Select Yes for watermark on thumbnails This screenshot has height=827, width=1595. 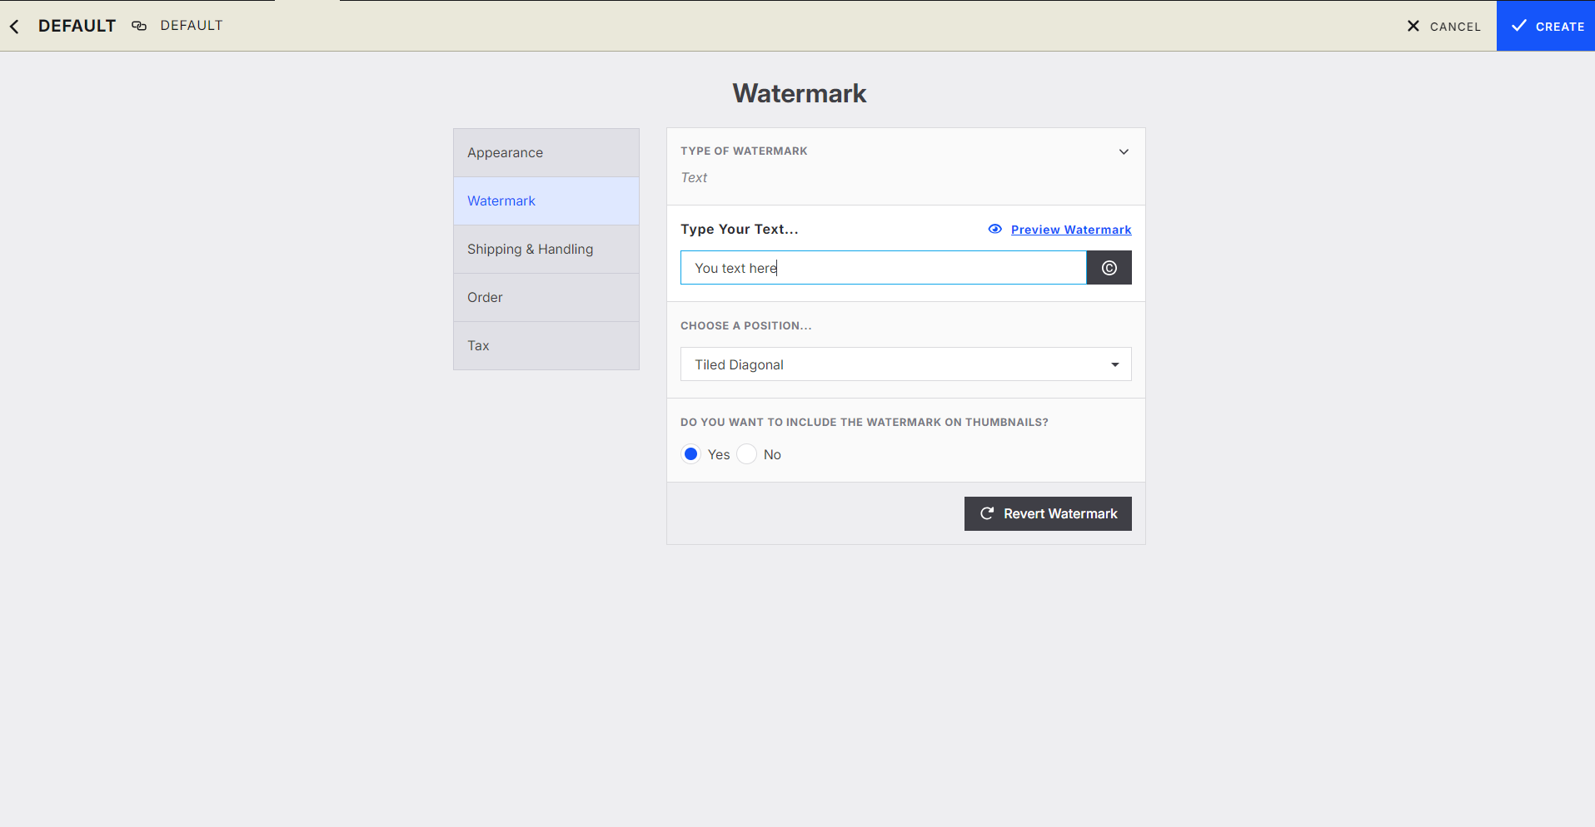690,454
